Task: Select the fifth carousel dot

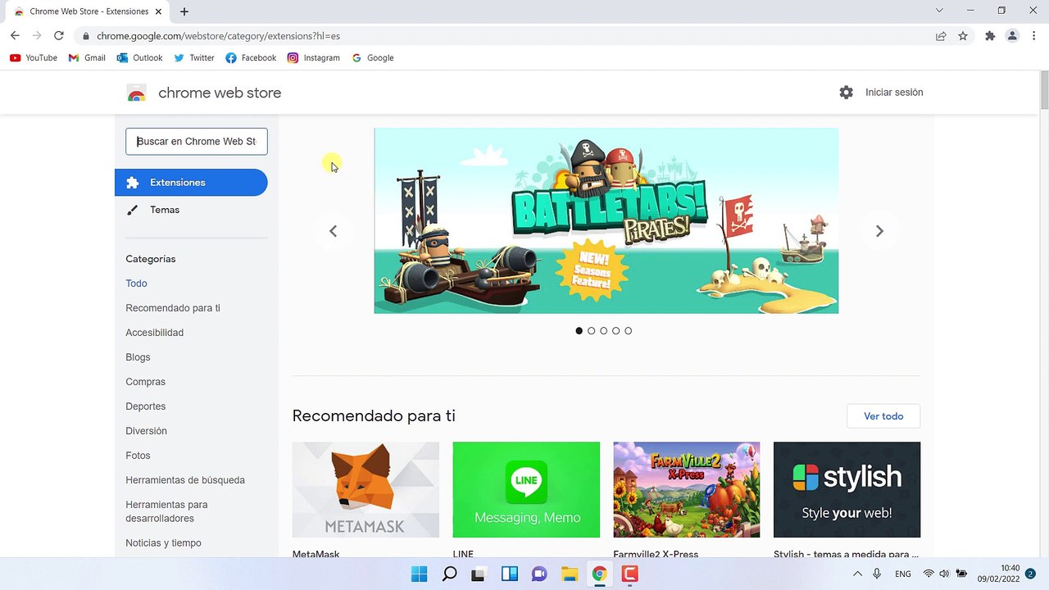Action: (x=629, y=331)
